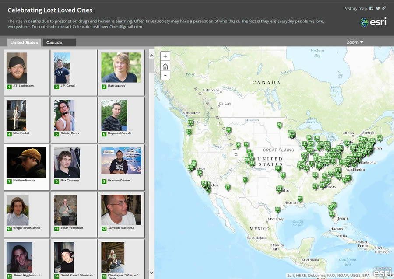Viewport: 394px width, 279px height.
Task: Select the Salvatore Marchese tile
Action: coord(121,215)
